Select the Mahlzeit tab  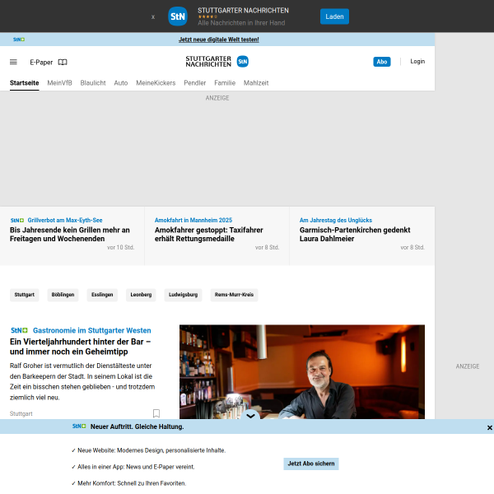[x=256, y=83]
